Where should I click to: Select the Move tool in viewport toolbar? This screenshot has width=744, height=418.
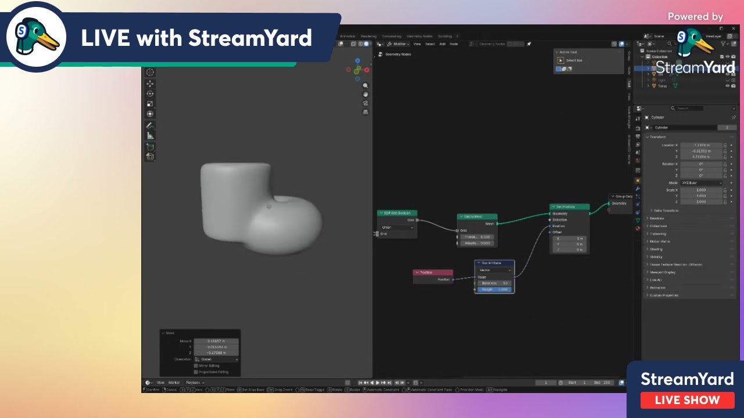[150, 84]
